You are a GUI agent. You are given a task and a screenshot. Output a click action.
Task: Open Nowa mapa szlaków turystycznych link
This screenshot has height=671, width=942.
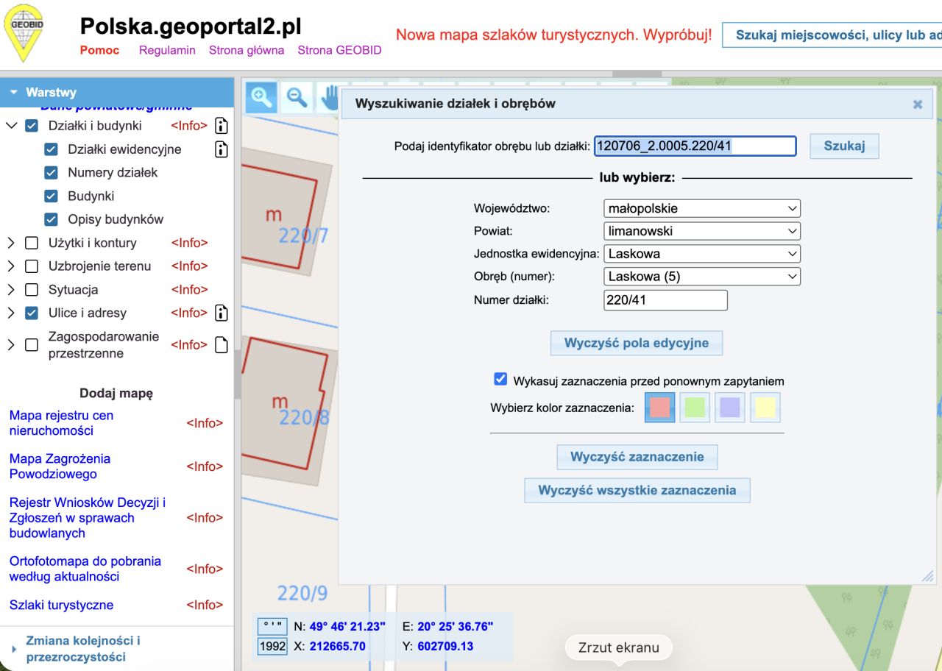[x=554, y=35]
